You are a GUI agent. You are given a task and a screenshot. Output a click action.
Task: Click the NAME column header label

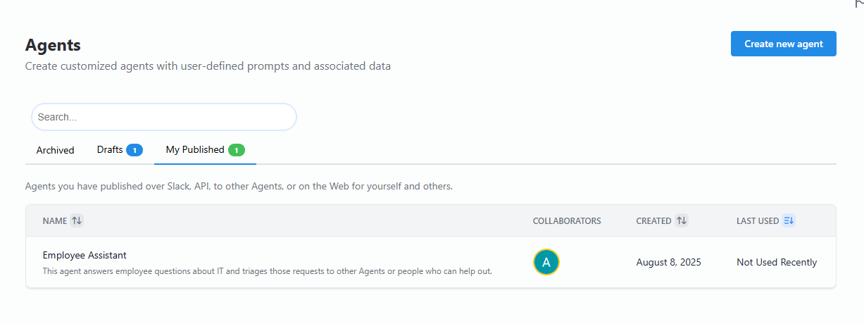coord(54,220)
